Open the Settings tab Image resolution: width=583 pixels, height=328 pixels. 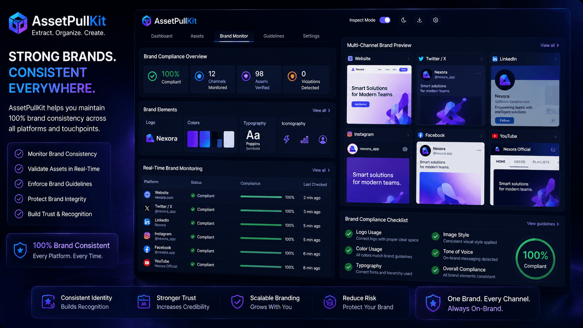(x=311, y=36)
